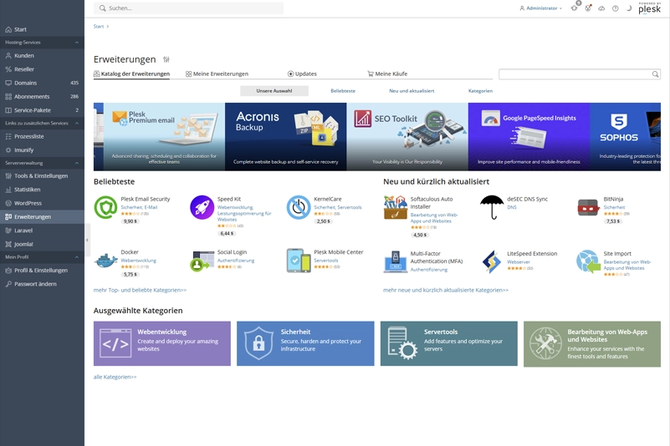
Task: Open Domains in the sidebar
Action: [x=42, y=83]
